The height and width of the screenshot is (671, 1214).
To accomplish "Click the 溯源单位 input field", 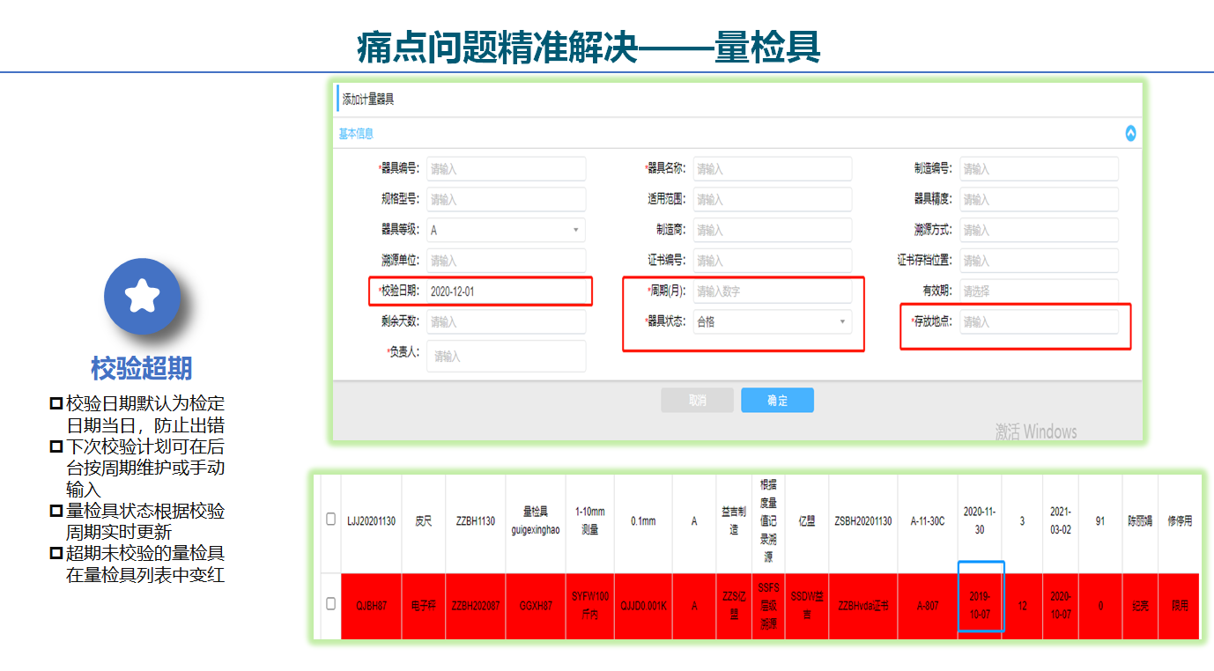I will pyautogui.click(x=506, y=261).
